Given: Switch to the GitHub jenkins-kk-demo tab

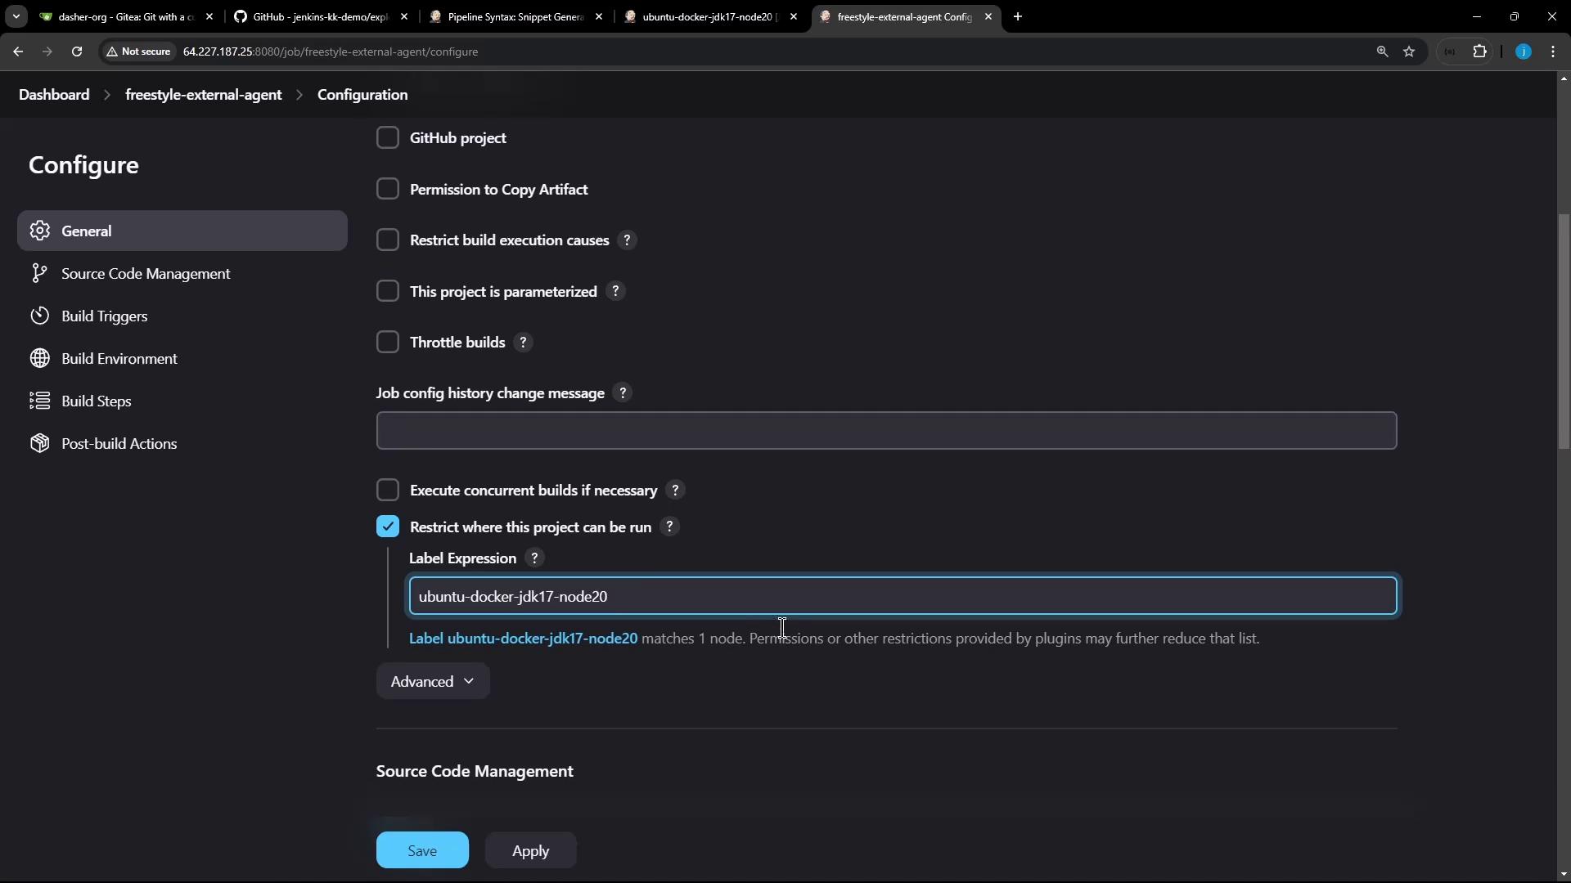Looking at the screenshot, I should [x=319, y=16].
